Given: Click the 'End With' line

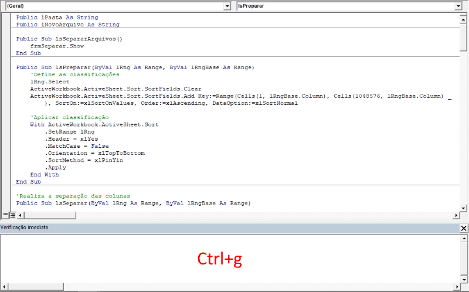Looking at the screenshot, I should 45,175.
